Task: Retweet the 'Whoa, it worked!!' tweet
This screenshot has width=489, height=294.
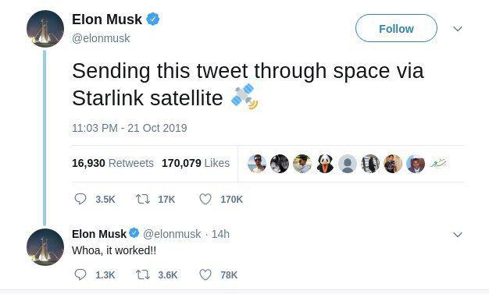Action: point(143,275)
